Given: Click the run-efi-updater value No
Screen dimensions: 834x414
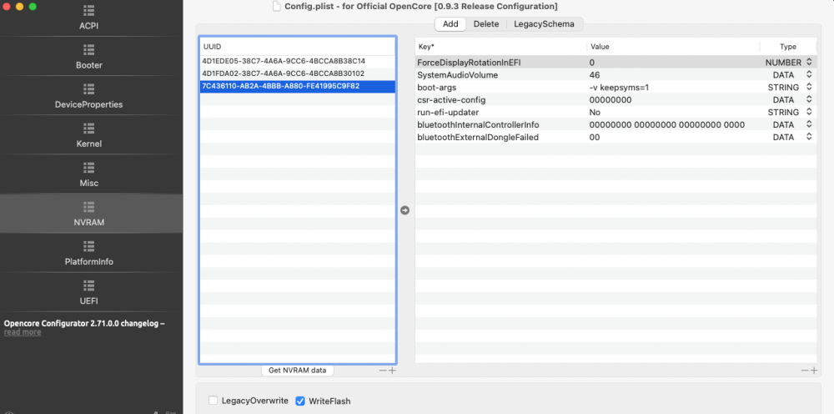Looking at the screenshot, I should tap(595, 113).
